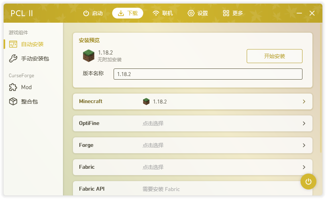Click the 无附加安装 subtitle text
The width and height of the screenshot is (326, 199).
(110, 60)
